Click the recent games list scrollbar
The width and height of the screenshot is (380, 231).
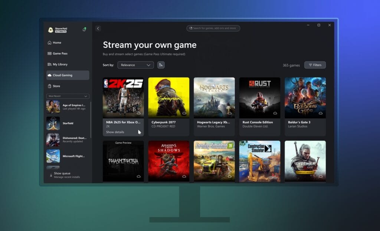click(91, 120)
